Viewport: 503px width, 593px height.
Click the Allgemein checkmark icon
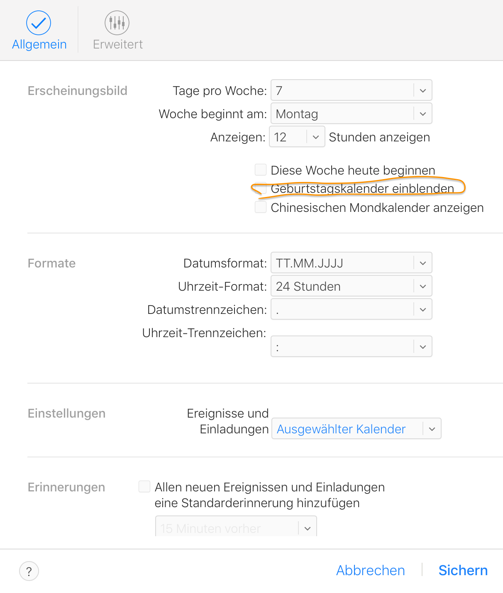39,23
